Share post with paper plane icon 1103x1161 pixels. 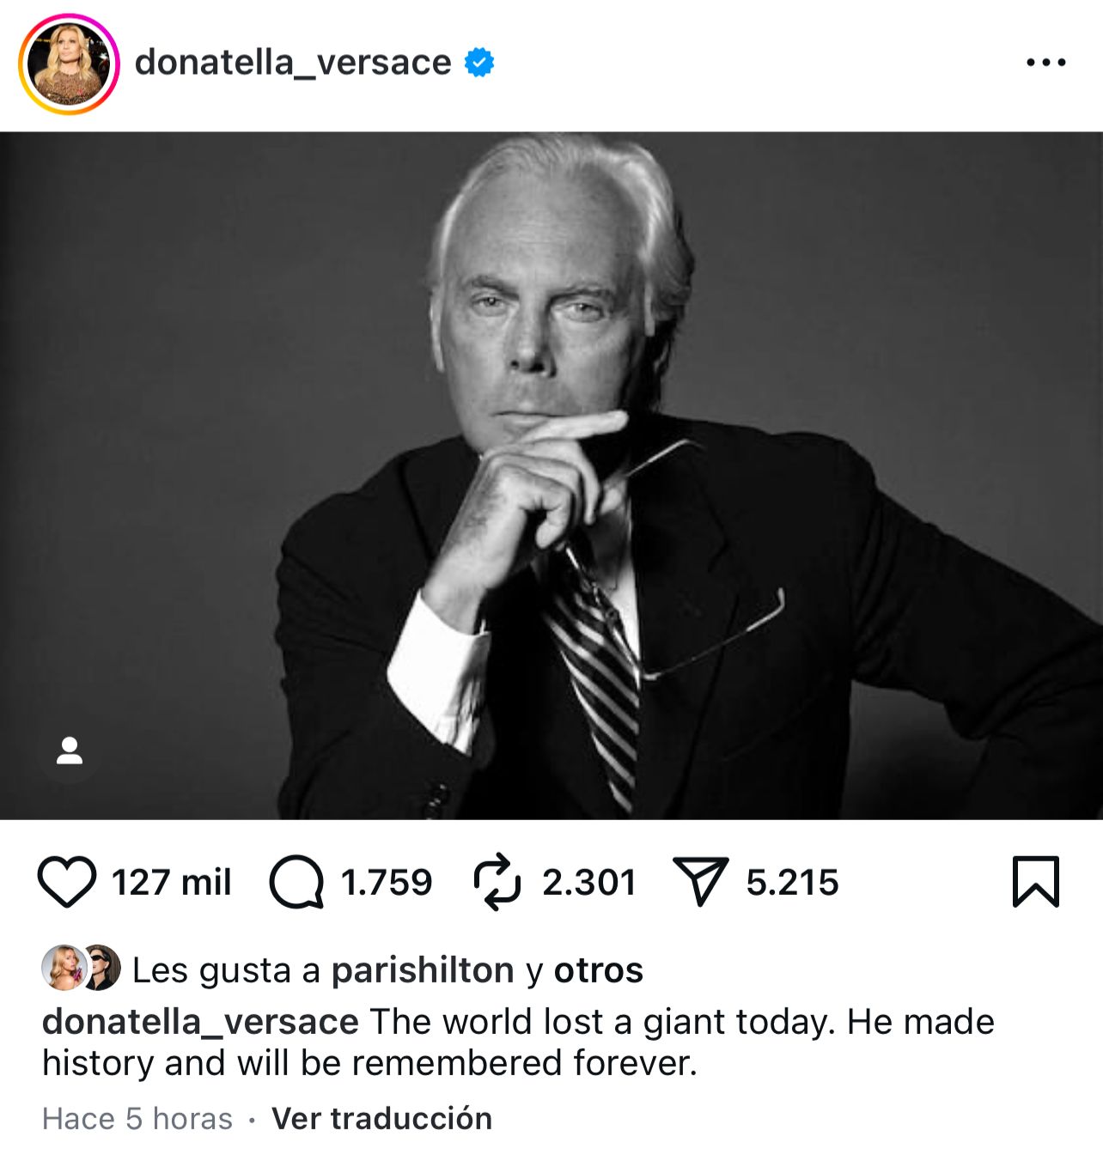click(701, 882)
